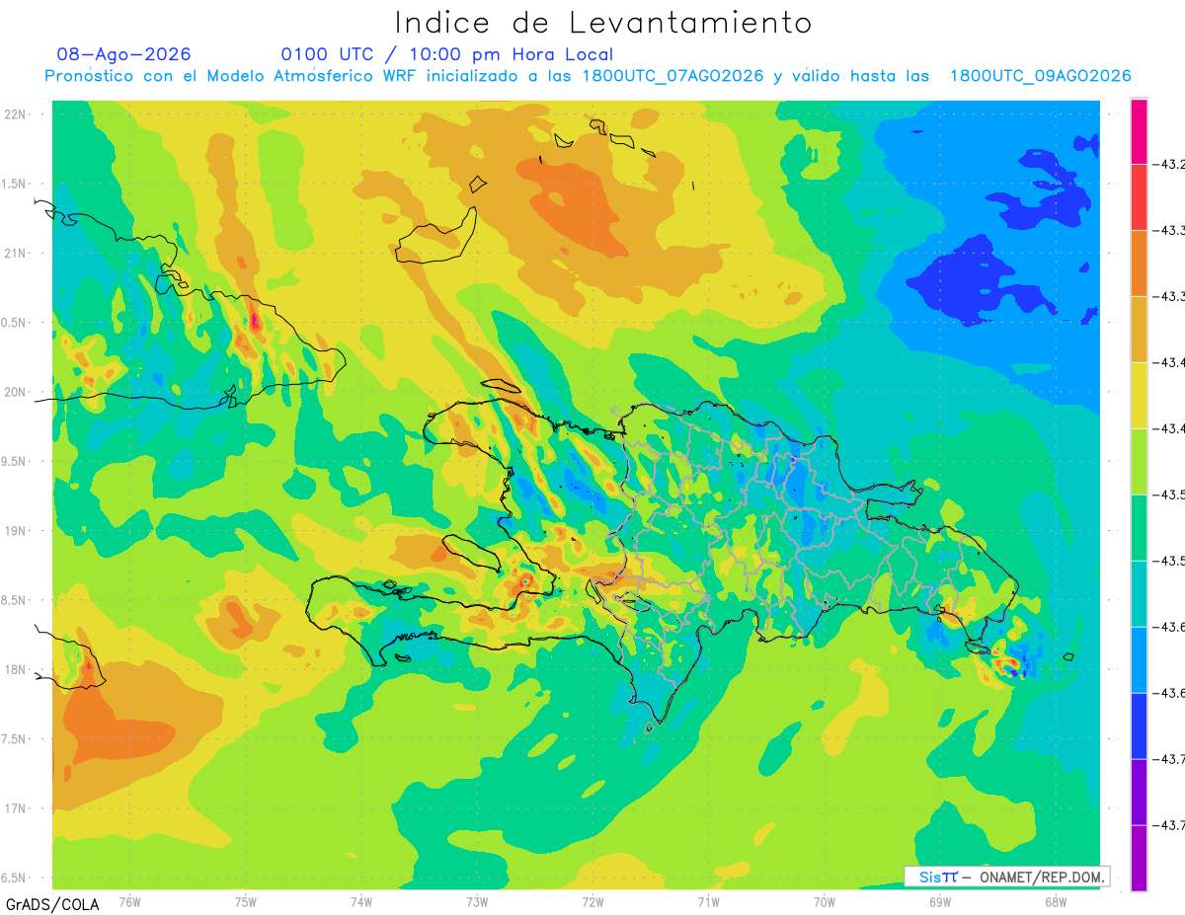Screen dimensions: 1185x915
Task: Pick the royal blue legend swatch
Action: tap(1139, 726)
